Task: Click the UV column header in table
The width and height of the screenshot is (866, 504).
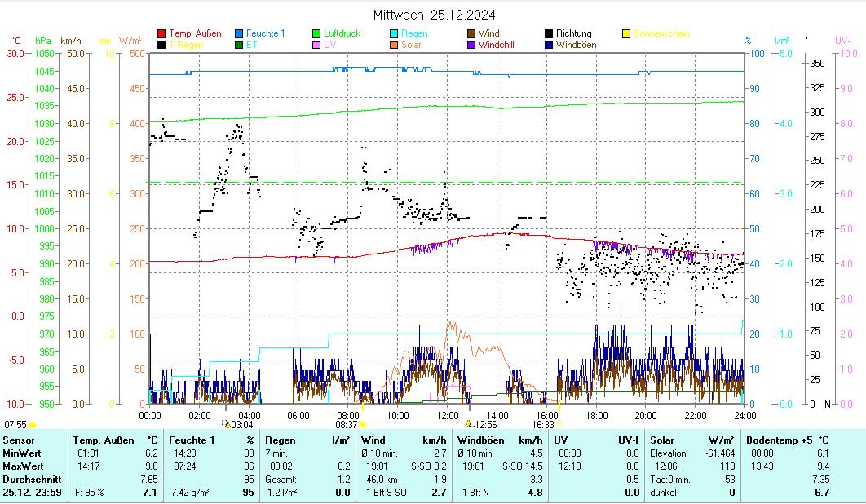Action: pos(560,440)
